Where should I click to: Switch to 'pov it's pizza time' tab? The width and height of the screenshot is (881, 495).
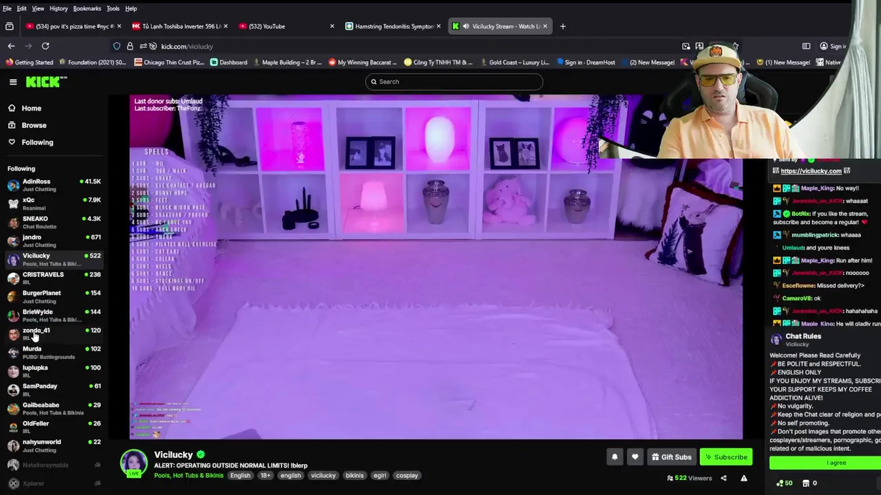click(72, 26)
